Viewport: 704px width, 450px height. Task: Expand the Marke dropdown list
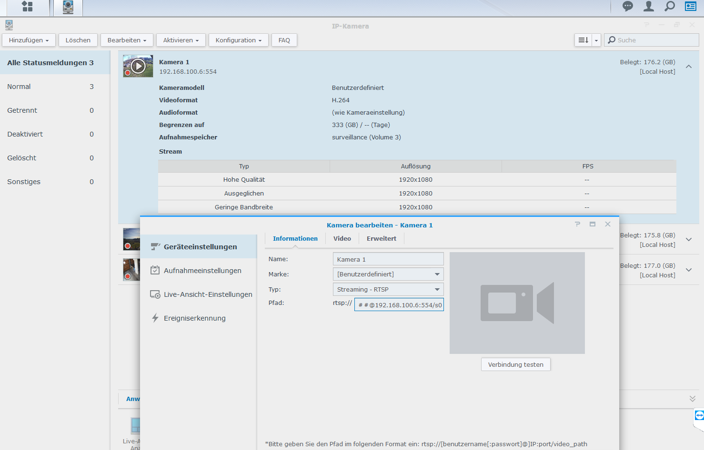437,274
